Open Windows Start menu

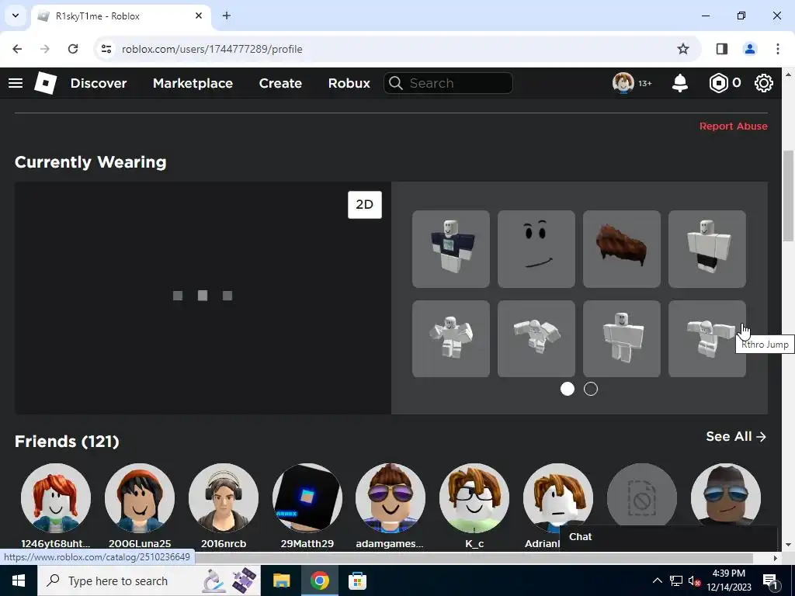pyautogui.click(x=19, y=580)
